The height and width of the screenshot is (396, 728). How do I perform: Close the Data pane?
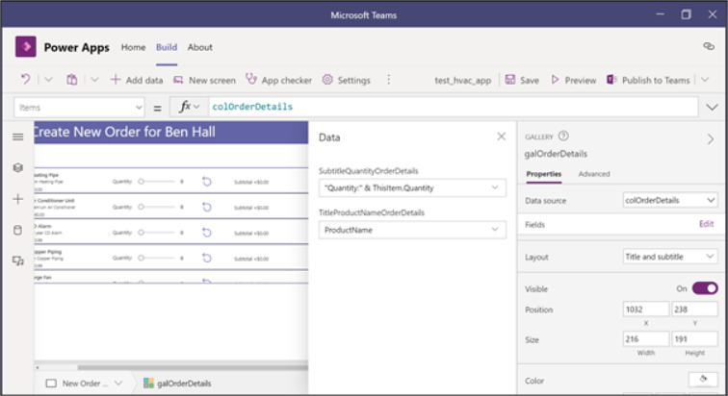click(502, 136)
